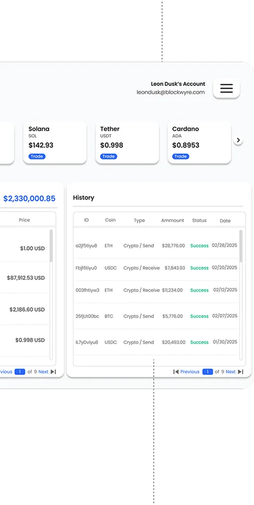
Task: Click Previous link in History pagination
Action: [189, 372]
